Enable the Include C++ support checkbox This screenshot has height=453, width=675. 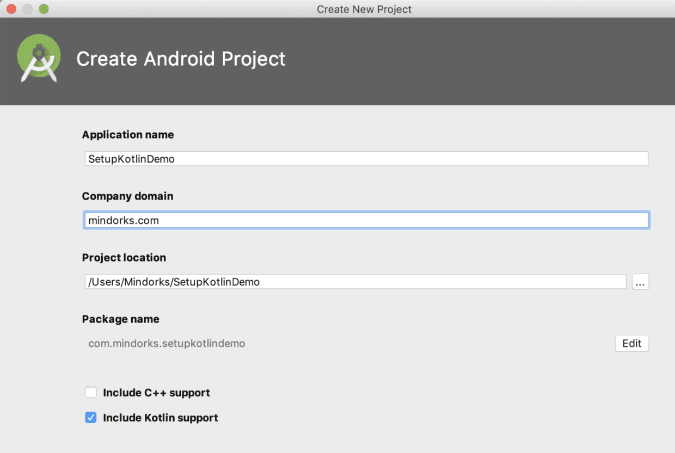click(90, 392)
